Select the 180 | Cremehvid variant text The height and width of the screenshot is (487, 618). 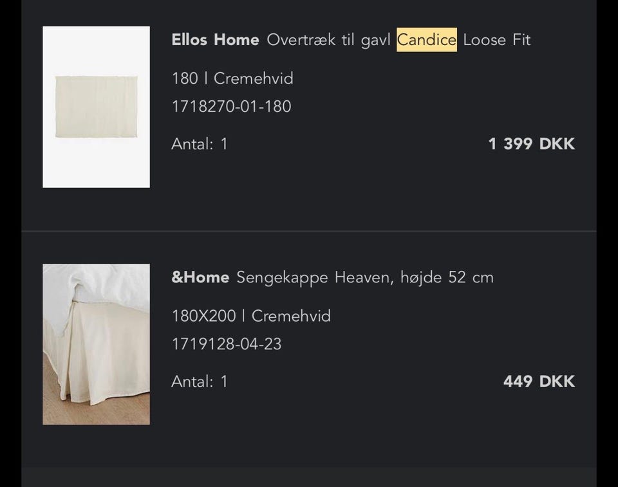[x=232, y=78]
